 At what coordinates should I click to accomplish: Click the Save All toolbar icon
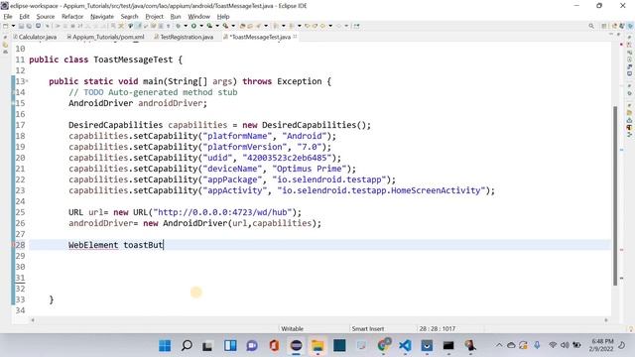[x=29, y=26]
